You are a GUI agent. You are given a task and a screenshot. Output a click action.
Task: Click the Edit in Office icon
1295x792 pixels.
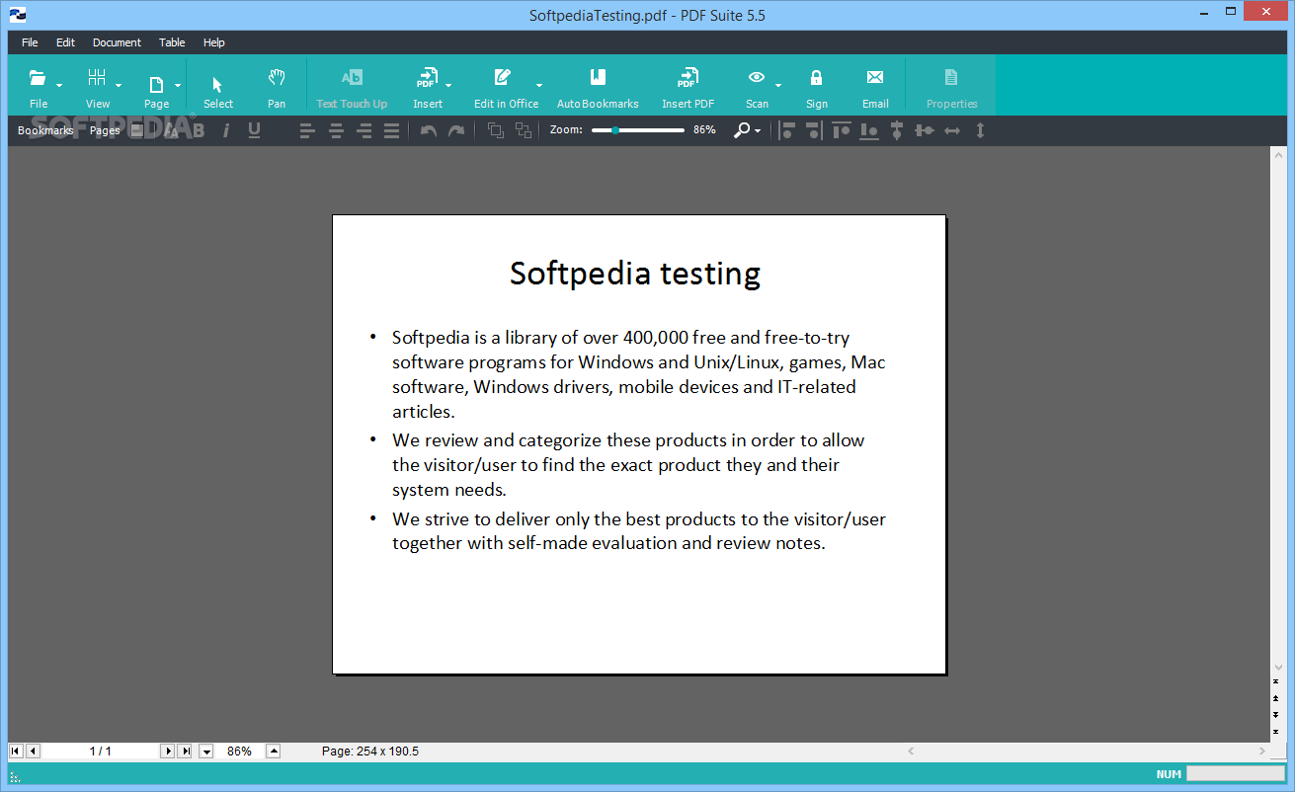pos(503,78)
